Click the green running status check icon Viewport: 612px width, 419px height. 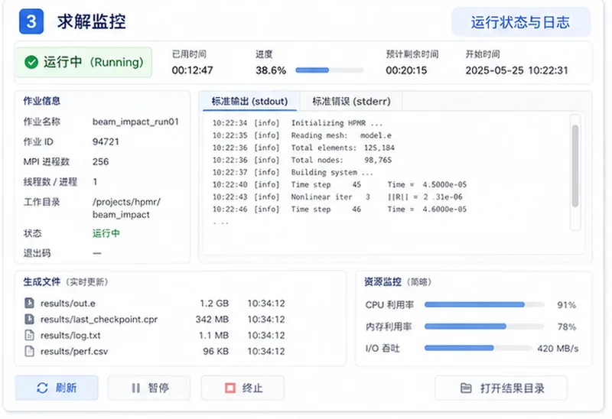31,62
